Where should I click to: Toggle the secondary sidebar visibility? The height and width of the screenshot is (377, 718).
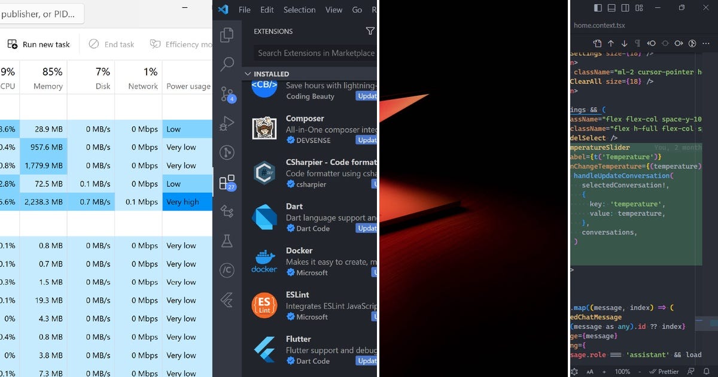pyautogui.click(x=623, y=8)
